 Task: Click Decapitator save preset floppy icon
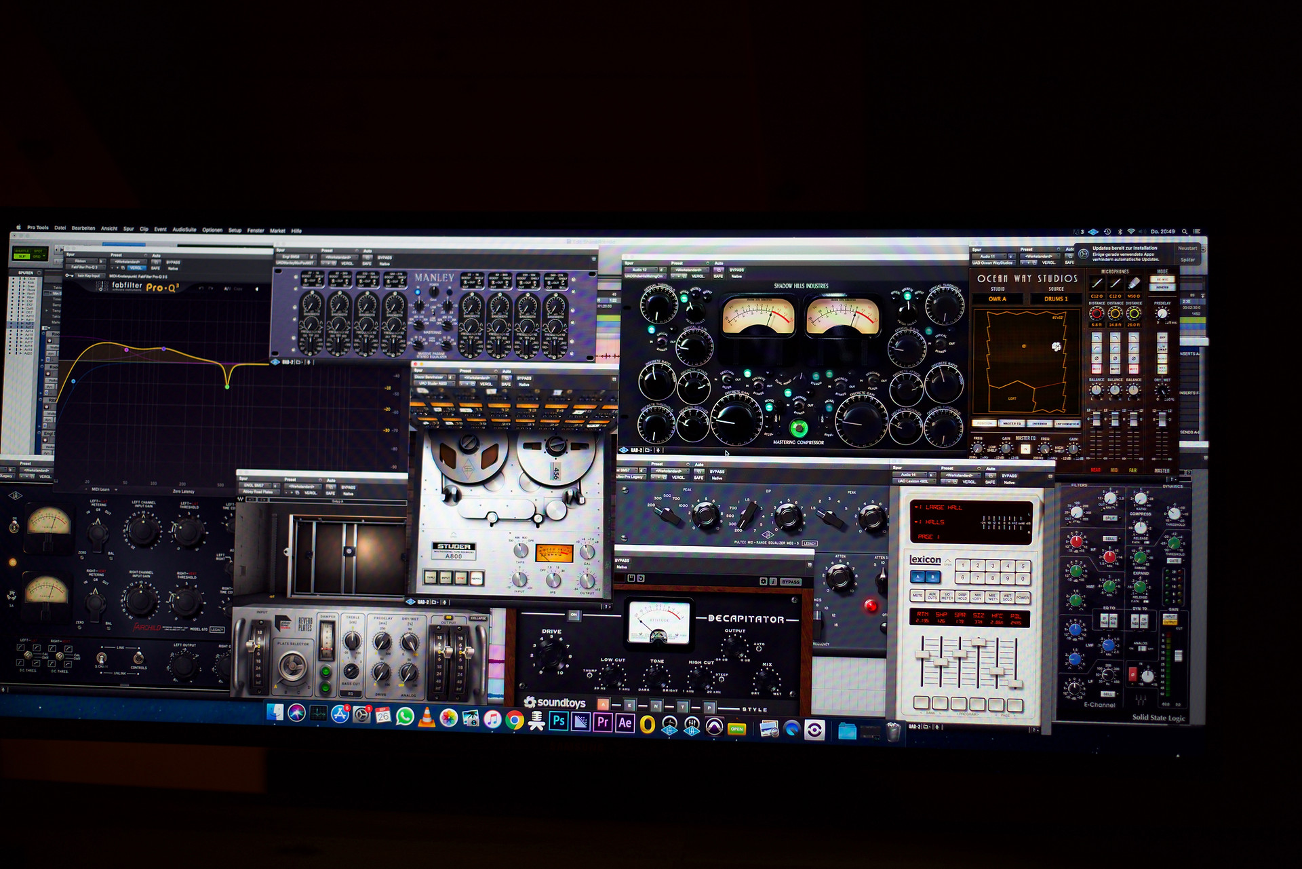[631, 578]
